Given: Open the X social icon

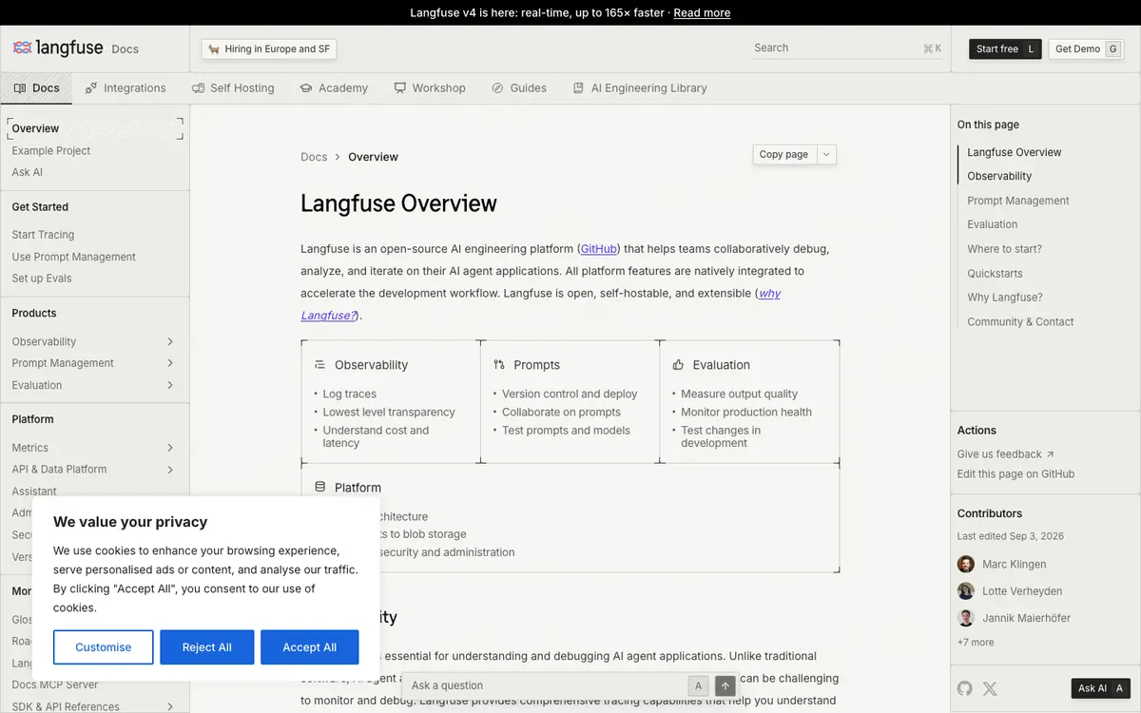Looking at the screenshot, I should point(990,688).
